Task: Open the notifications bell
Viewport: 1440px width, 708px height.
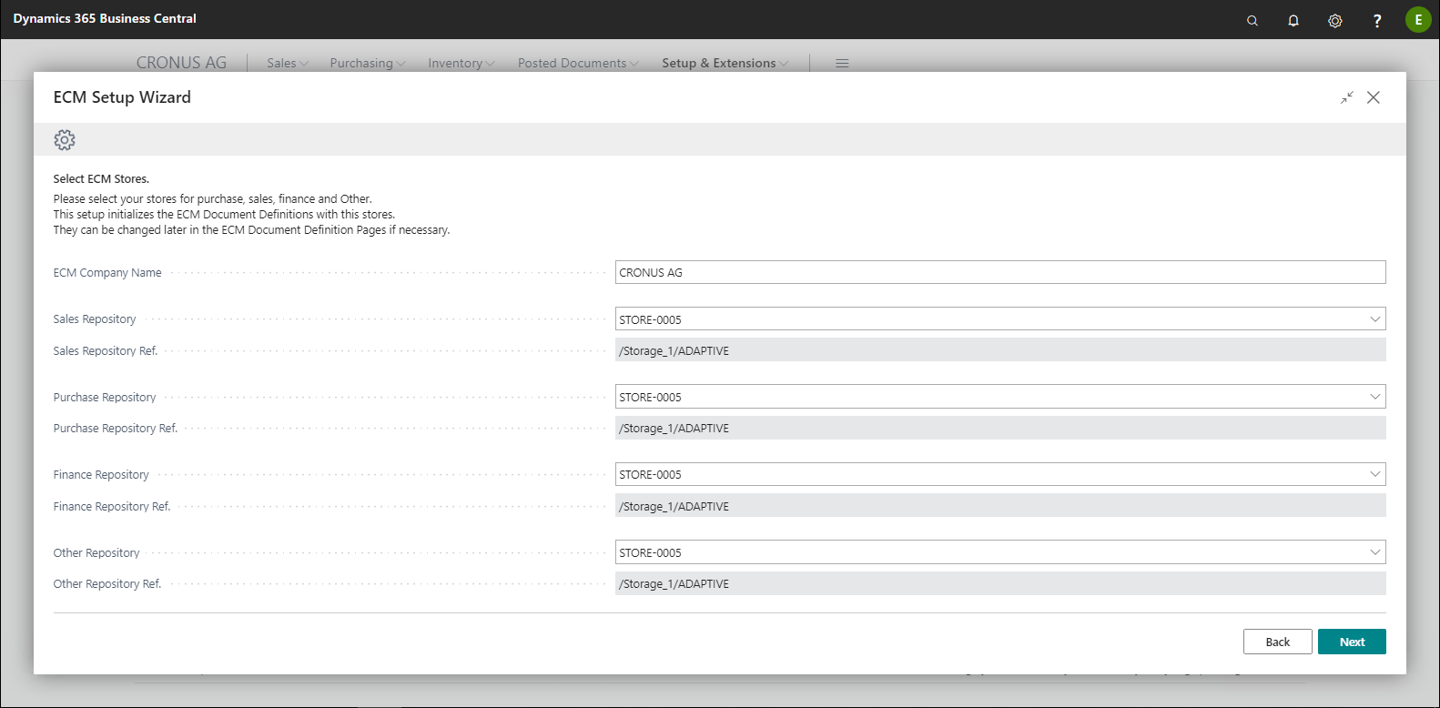Action: [x=1293, y=20]
